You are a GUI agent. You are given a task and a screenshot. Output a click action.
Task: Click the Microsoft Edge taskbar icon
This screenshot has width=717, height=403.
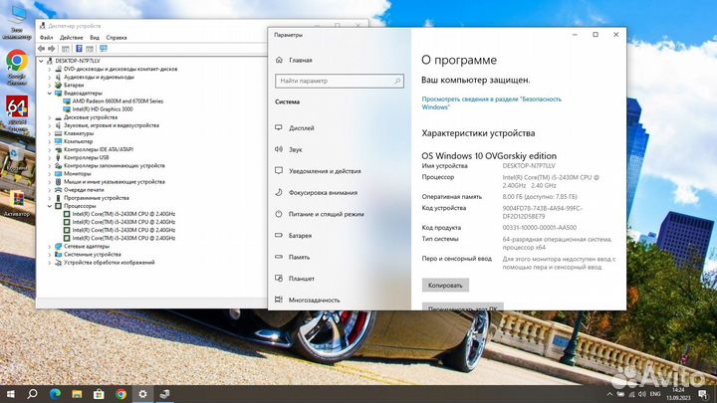(56, 394)
